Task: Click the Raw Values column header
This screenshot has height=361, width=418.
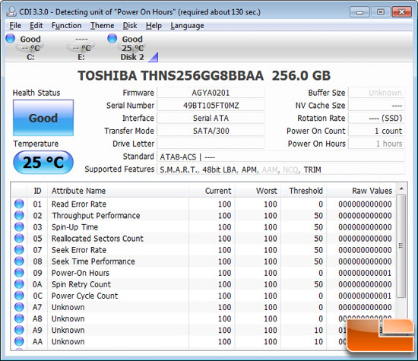Action: (x=361, y=191)
